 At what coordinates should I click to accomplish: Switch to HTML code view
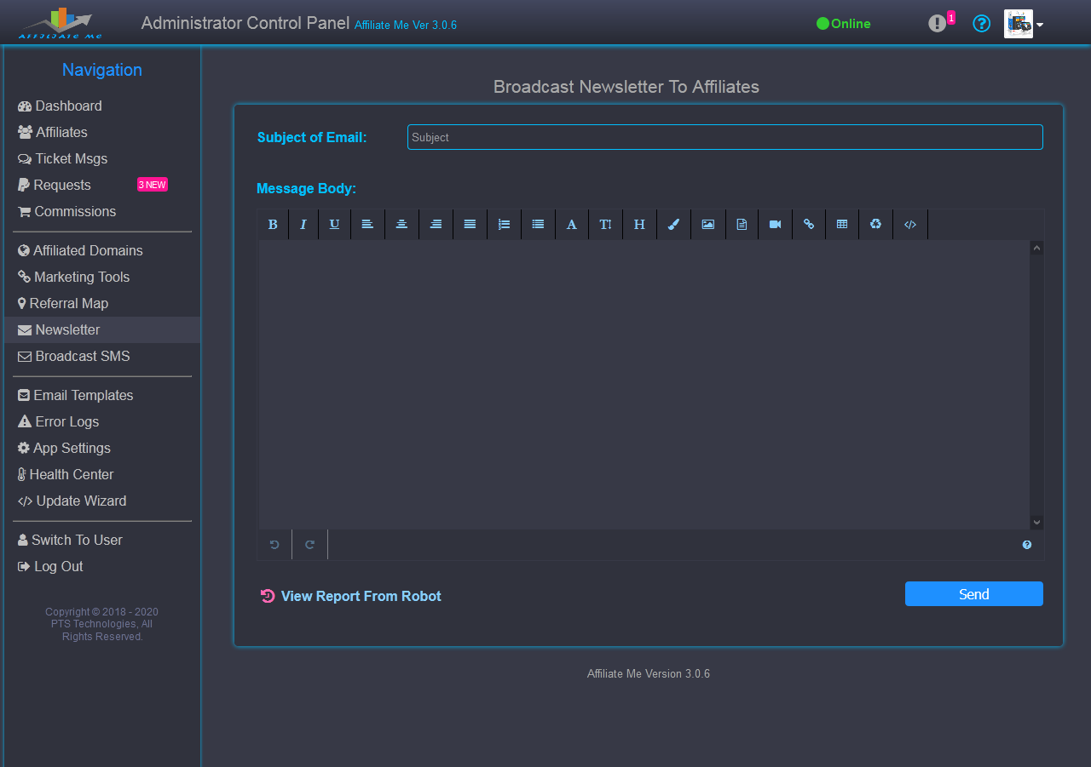[x=910, y=225]
